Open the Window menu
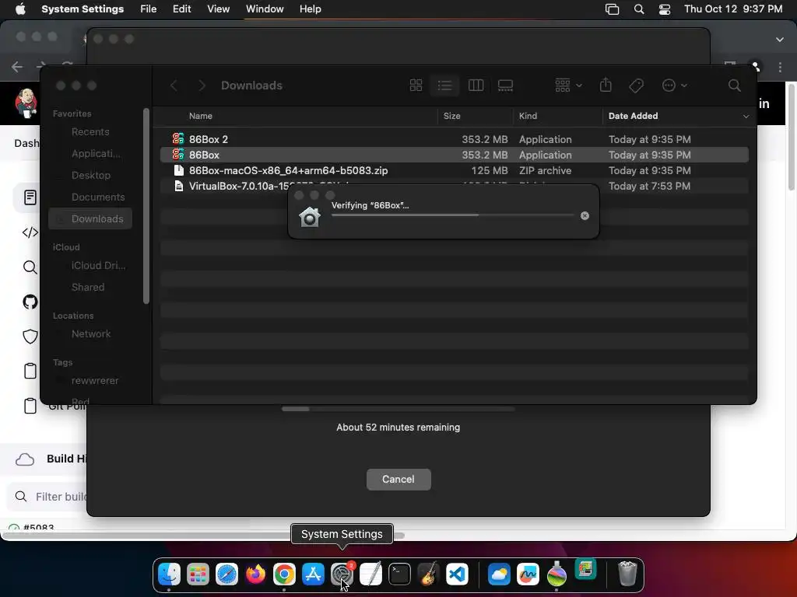The width and height of the screenshot is (797, 597). tap(265, 9)
